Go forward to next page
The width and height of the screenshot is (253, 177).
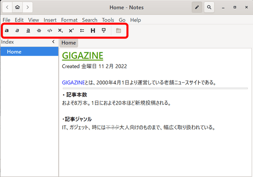tap(28, 7)
